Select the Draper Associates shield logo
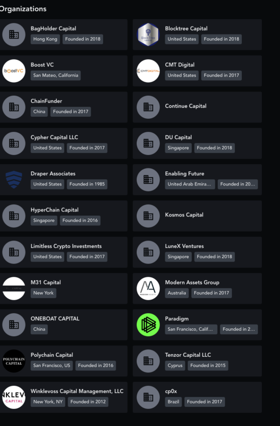280x426 pixels. [x=14, y=179]
